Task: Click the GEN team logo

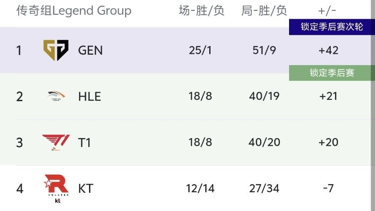Action: coord(56,50)
